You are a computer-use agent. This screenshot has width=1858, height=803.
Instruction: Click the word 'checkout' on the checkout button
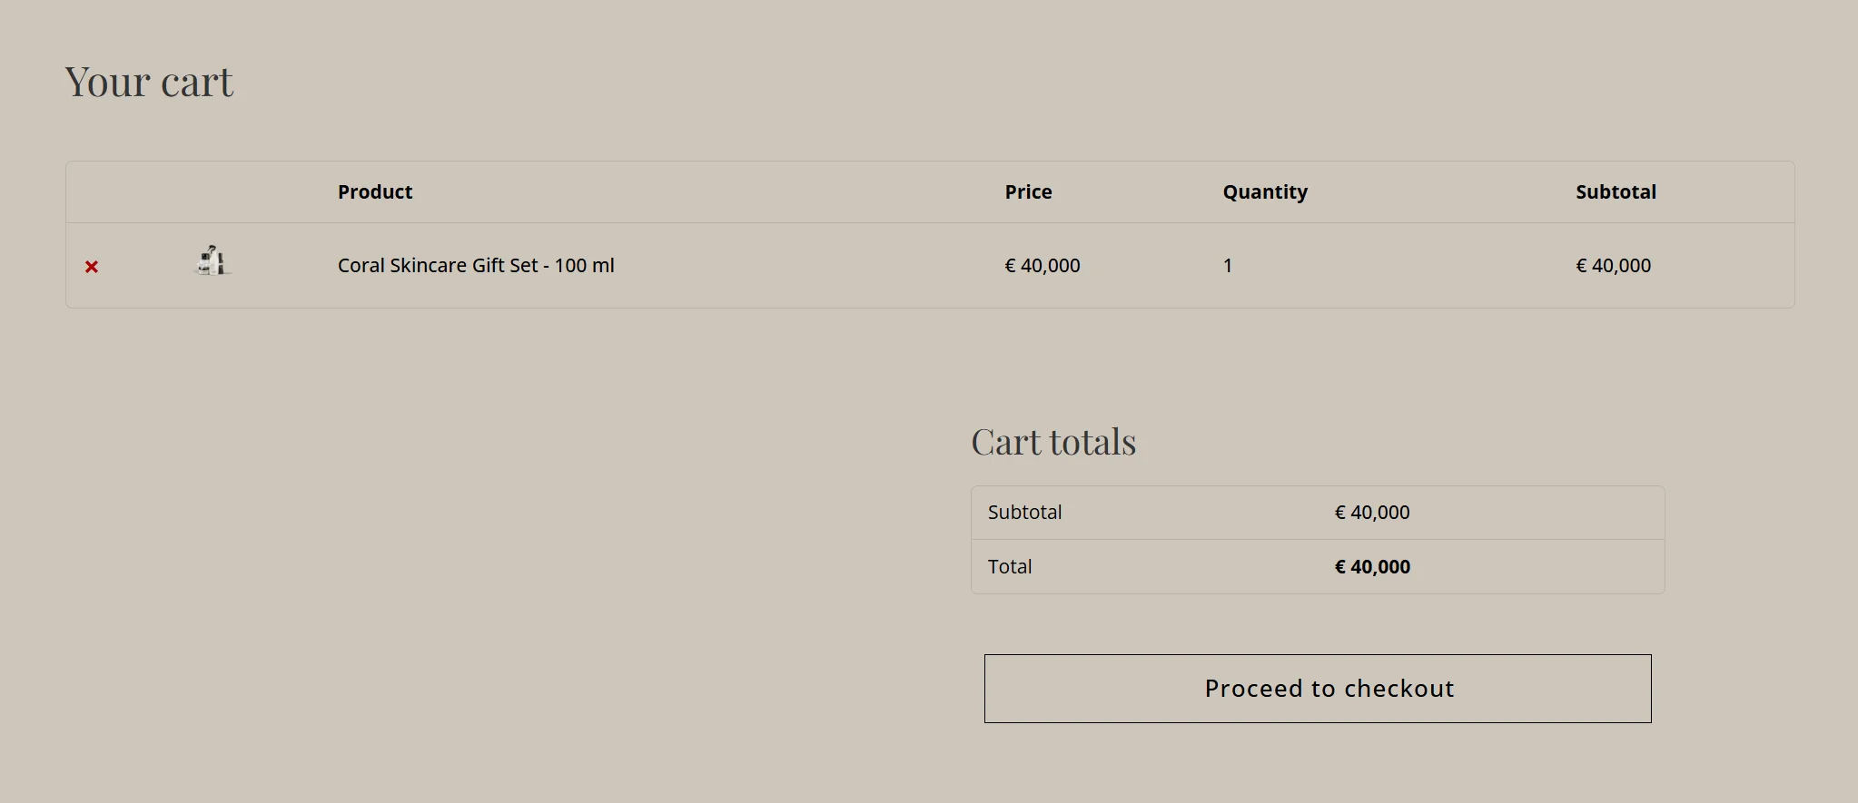coord(1399,689)
